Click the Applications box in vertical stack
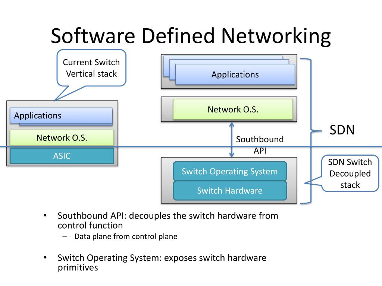382x286 pixels. (61, 115)
